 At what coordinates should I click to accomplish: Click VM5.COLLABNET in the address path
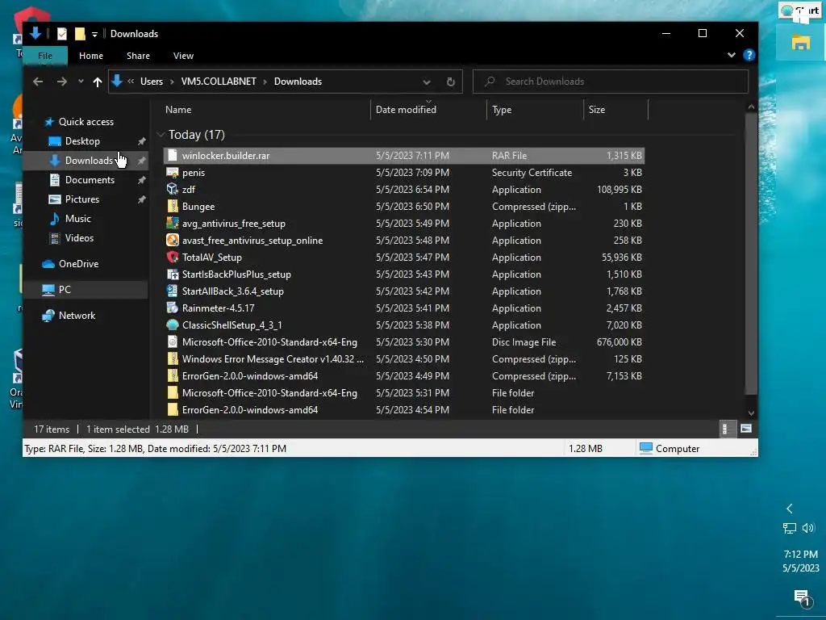[x=219, y=82]
